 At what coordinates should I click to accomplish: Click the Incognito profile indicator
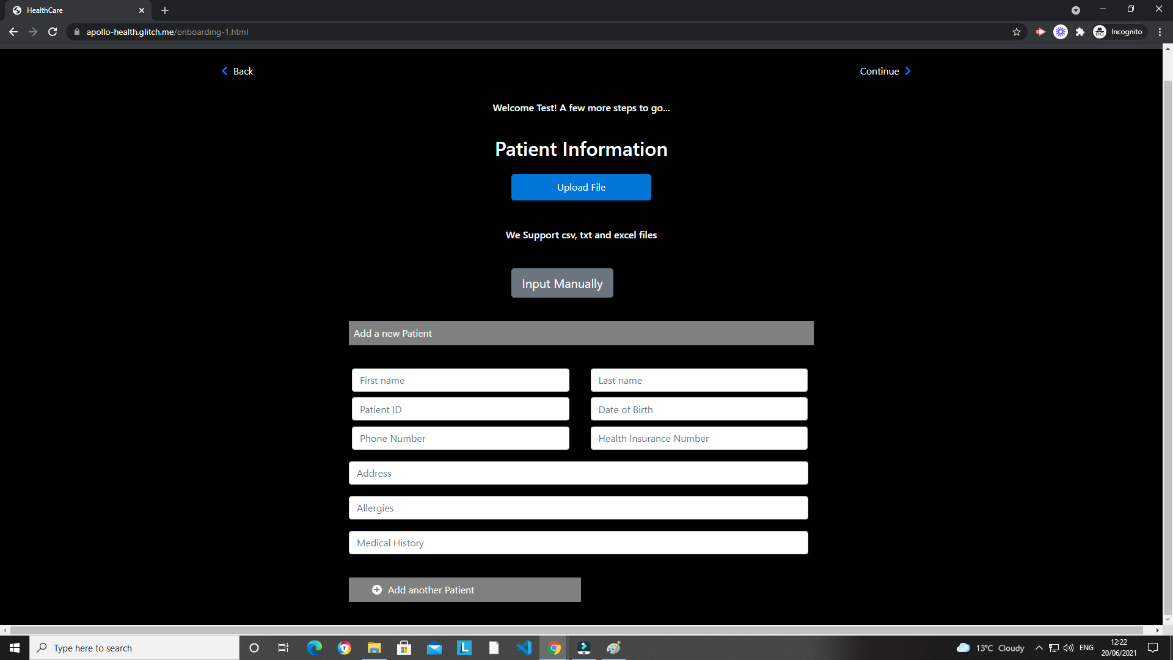[1118, 32]
